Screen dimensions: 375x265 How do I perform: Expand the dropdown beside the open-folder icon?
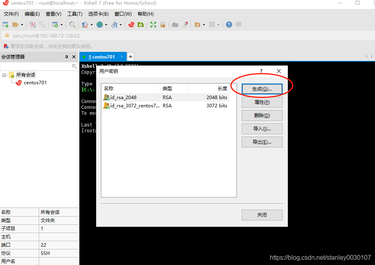(21, 24)
